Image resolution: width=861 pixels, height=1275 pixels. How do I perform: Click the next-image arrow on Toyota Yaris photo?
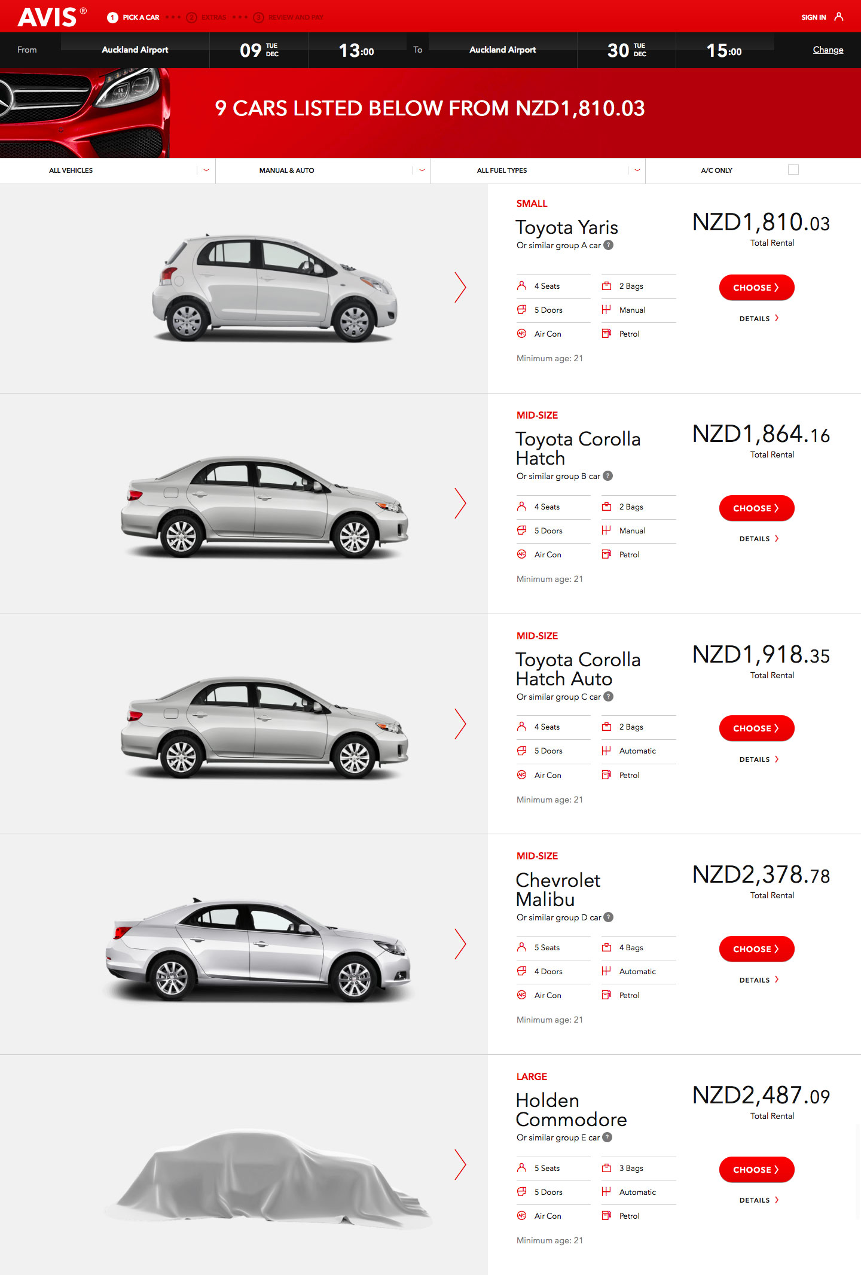[x=460, y=287]
